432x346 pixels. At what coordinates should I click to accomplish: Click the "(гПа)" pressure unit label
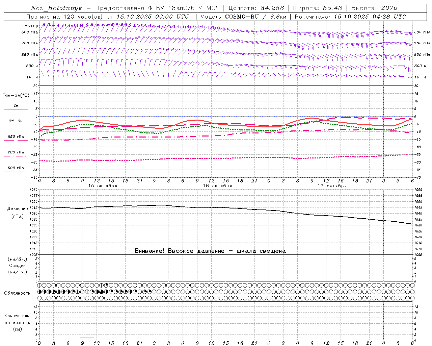tap(18, 216)
